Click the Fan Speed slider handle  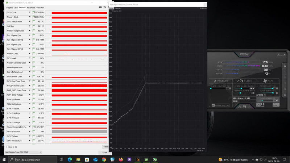[262, 101]
